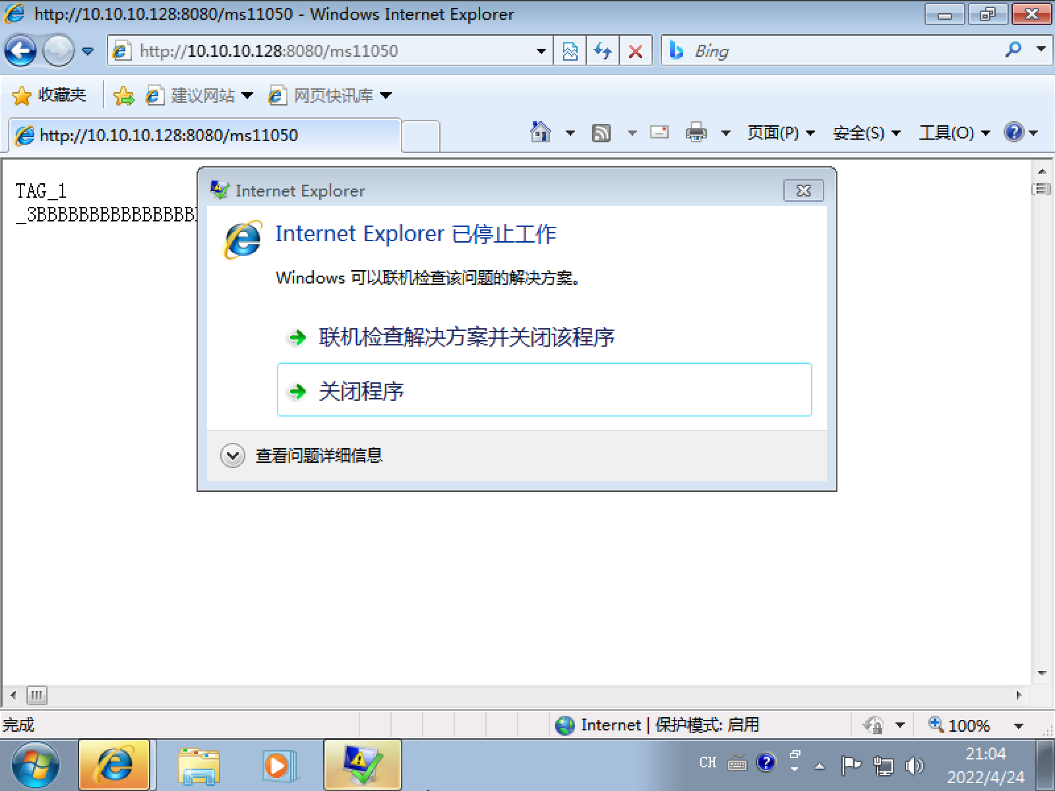Click the CH language indicator

pos(708,762)
